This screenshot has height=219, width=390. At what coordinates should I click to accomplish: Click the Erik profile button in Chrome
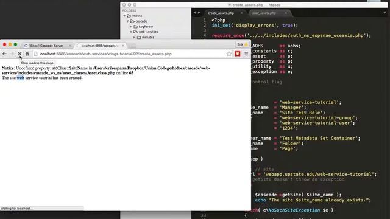(243, 44)
